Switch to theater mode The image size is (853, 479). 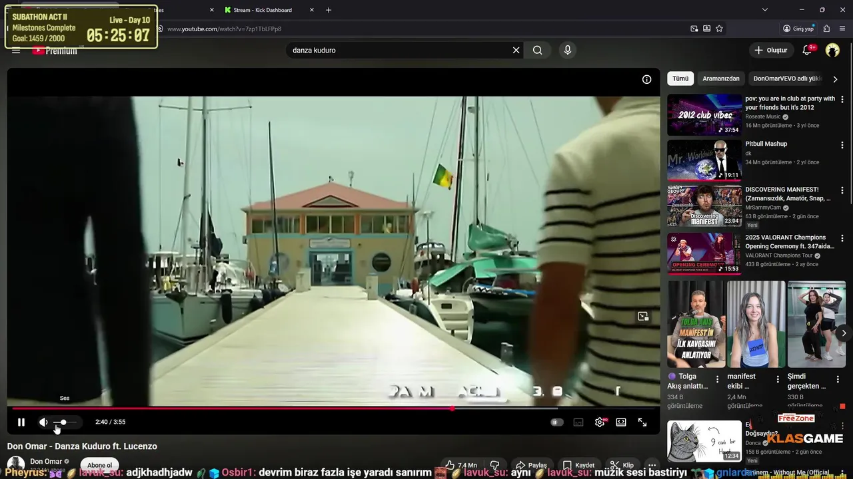coord(621,422)
